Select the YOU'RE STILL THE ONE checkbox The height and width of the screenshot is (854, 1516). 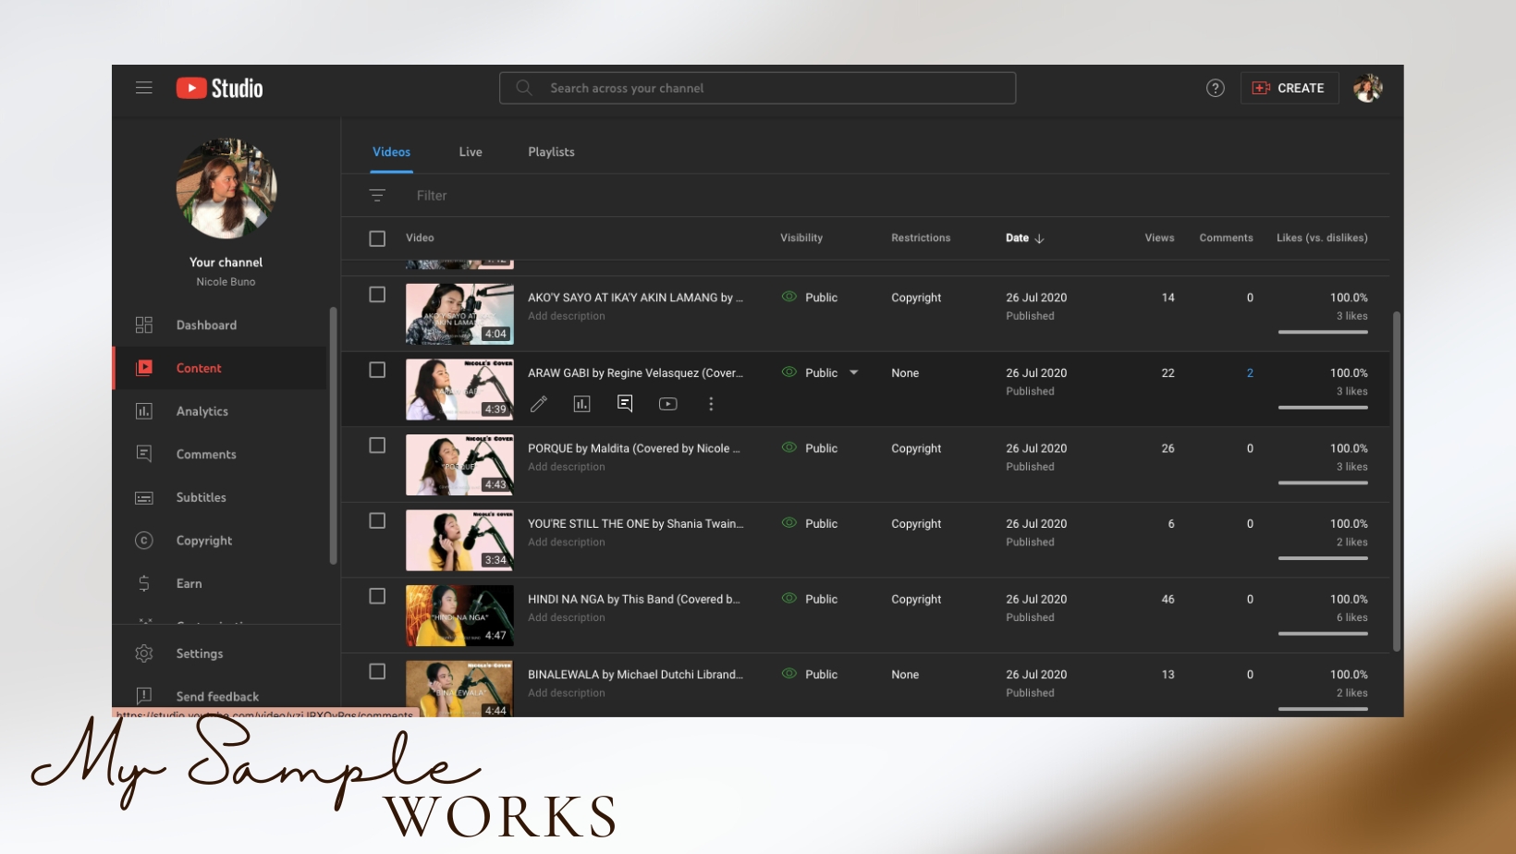tap(377, 520)
